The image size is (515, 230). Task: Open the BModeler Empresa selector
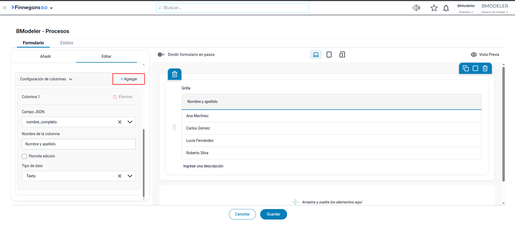click(466, 8)
